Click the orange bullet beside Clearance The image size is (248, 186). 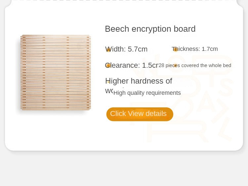pyautogui.click(x=108, y=65)
